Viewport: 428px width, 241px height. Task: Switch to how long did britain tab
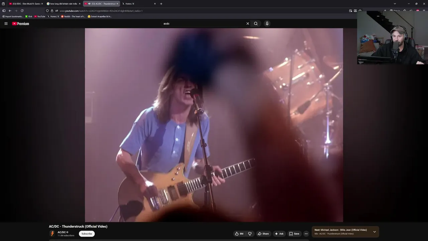64,4
